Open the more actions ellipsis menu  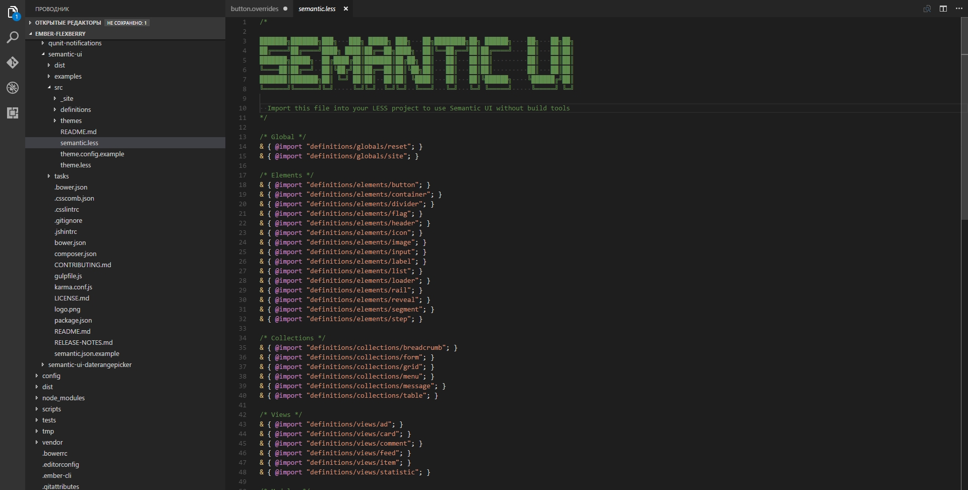click(959, 9)
